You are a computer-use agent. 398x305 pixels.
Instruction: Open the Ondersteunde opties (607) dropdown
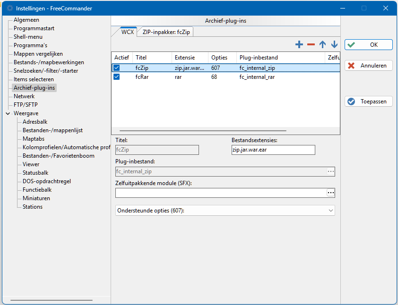point(225,211)
